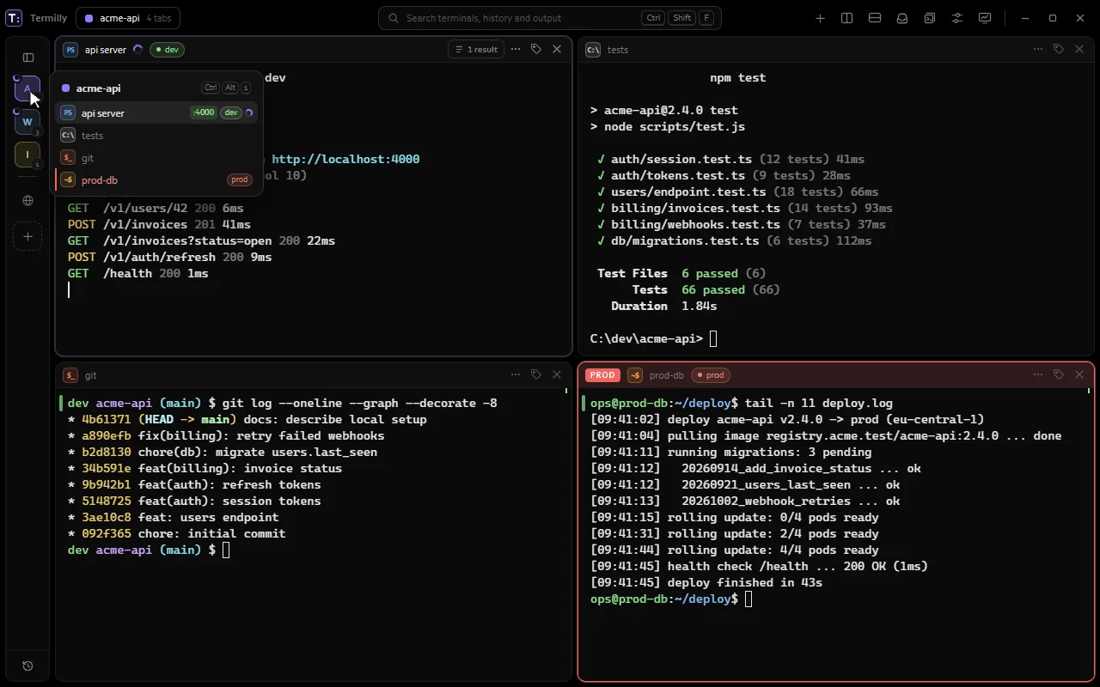The width and height of the screenshot is (1100, 687).
Task: Open the acme-api workspace tab
Action: [128, 18]
